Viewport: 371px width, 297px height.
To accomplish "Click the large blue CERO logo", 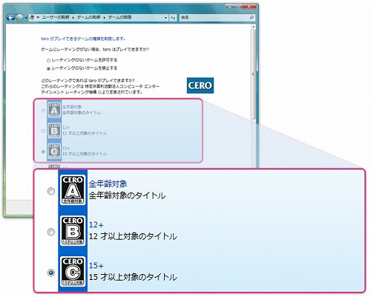I will [200, 86].
